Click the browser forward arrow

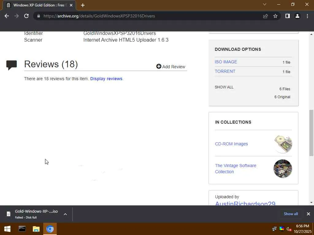click(x=17, y=16)
